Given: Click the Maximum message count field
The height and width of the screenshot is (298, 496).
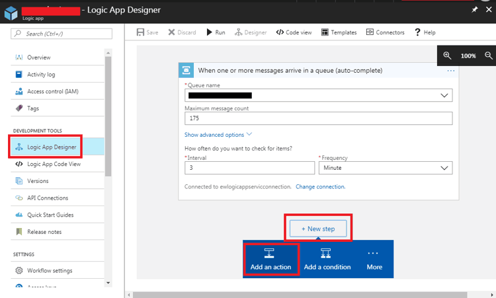Looking at the screenshot, I should click(x=318, y=118).
